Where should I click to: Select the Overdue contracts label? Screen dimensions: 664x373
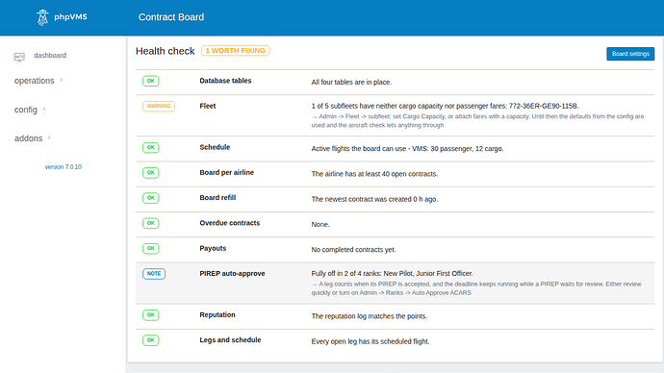(x=230, y=223)
